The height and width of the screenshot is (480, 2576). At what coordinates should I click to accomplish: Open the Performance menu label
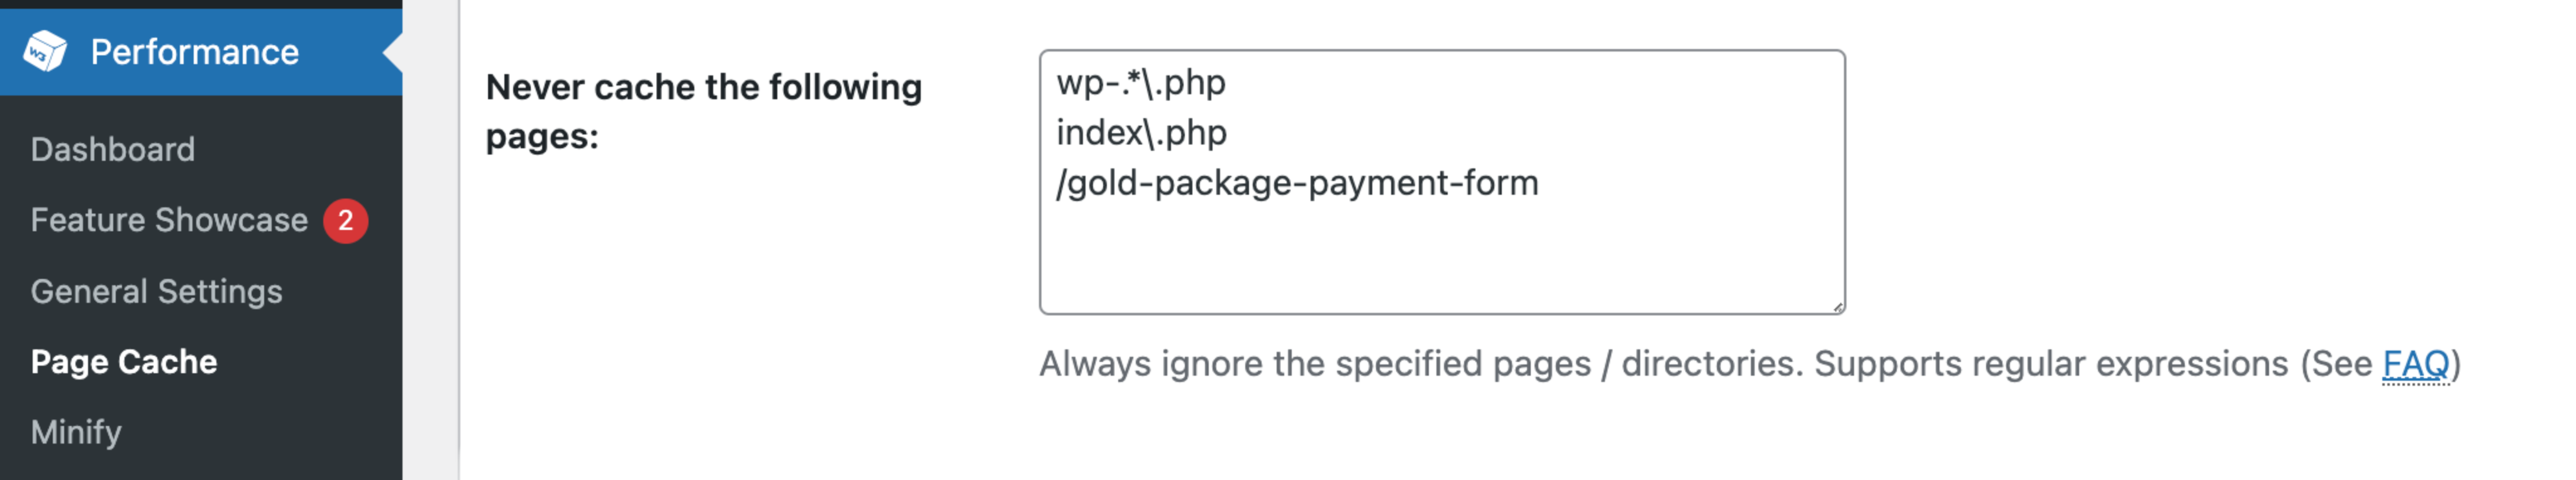coord(194,52)
